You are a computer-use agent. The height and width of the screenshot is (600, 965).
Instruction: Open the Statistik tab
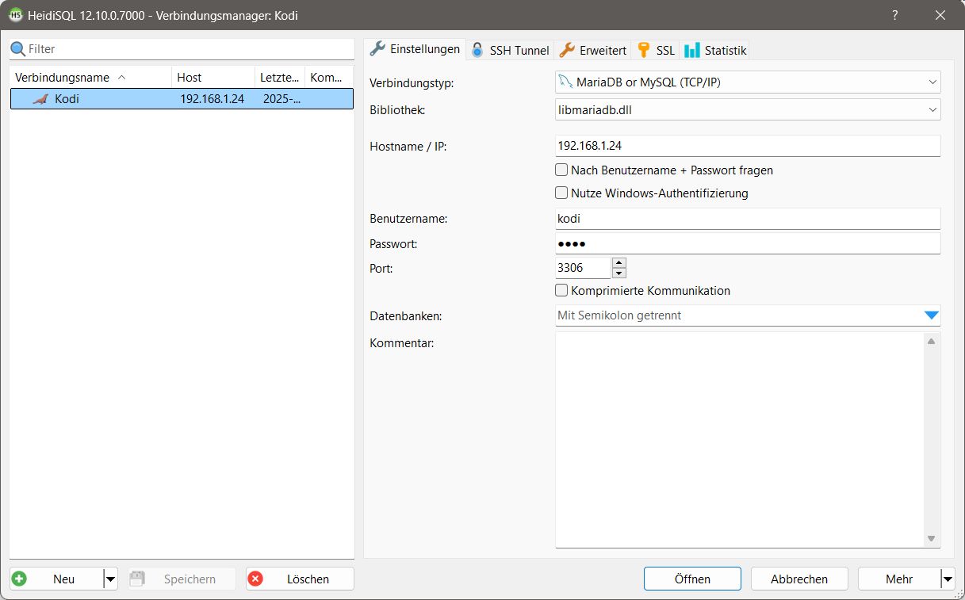[x=714, y=50]
